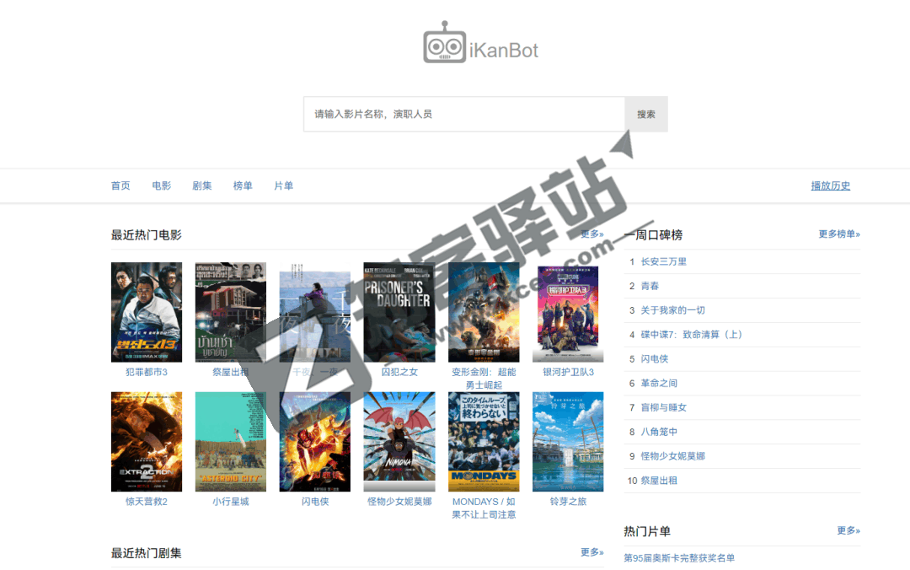
Task: Open 更多榜单» for the weekly rankings
Action: (x=838, y=234)
